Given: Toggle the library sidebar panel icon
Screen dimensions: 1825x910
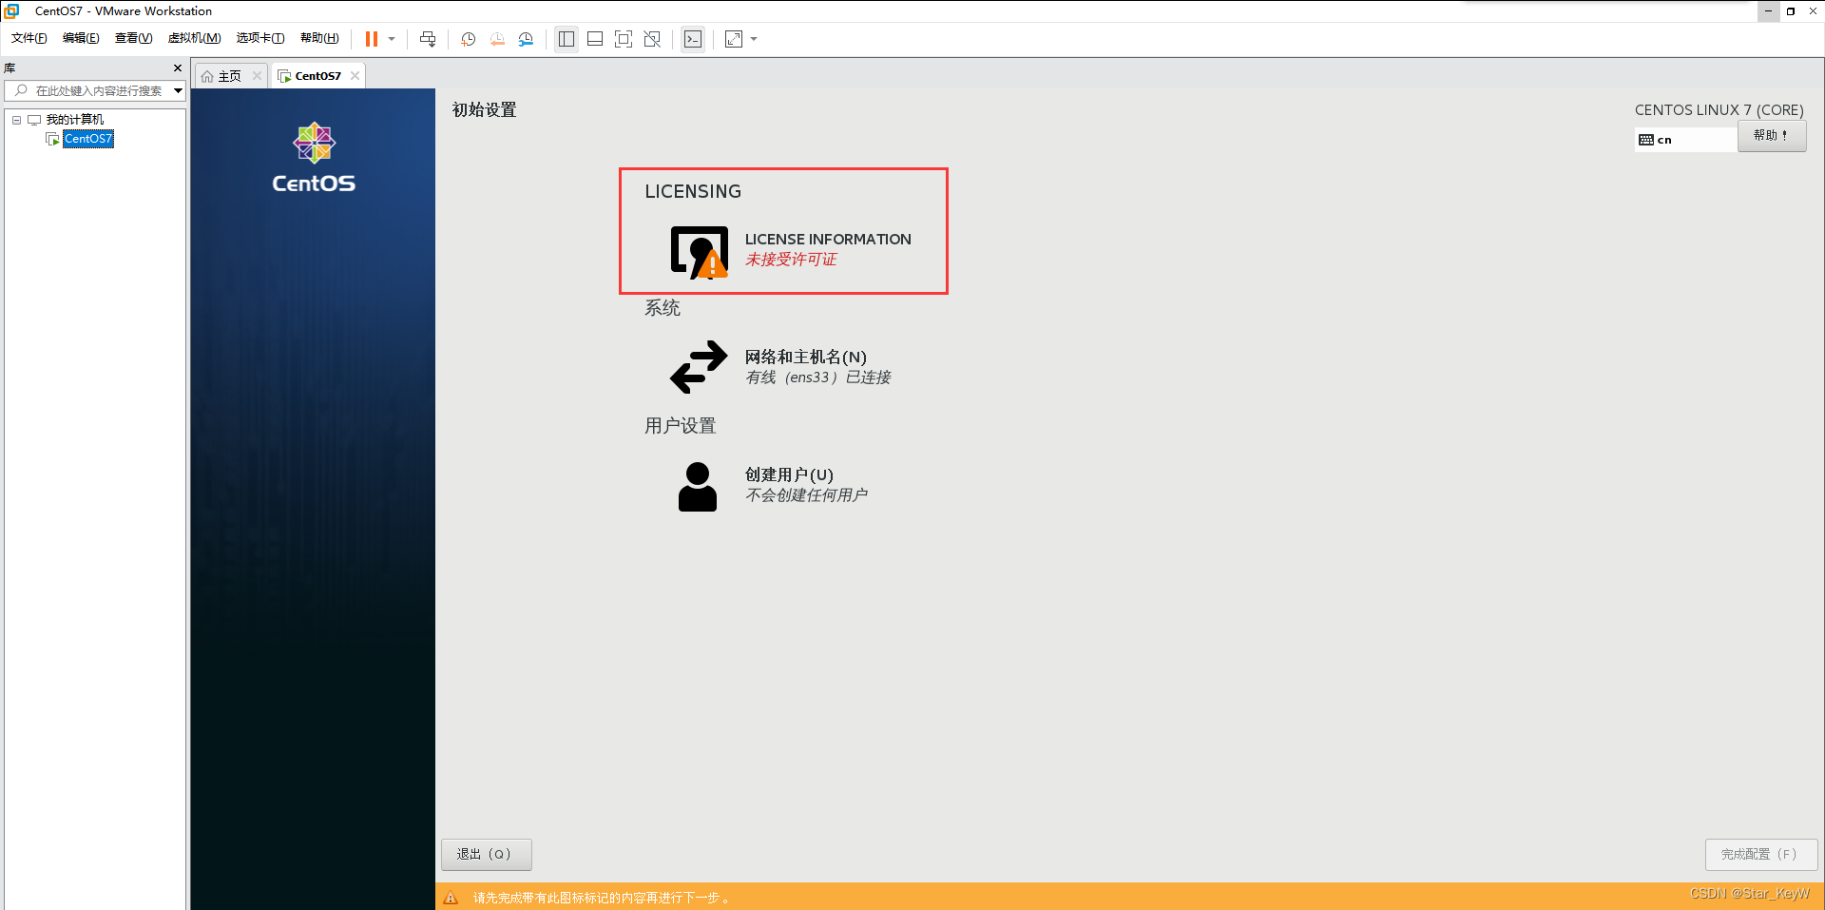Looking at the screenshot, I should coord(566,39).
